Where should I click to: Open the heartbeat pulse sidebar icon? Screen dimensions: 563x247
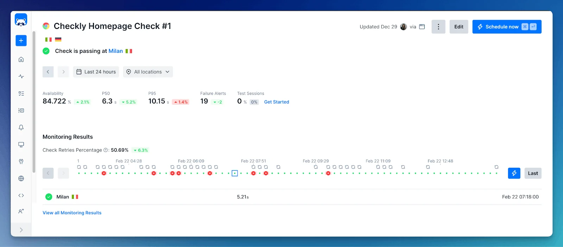21,76
